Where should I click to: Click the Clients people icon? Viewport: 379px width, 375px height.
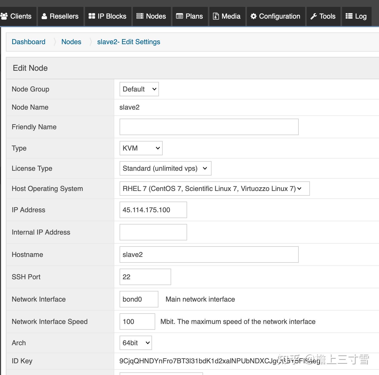coord(4,16)
